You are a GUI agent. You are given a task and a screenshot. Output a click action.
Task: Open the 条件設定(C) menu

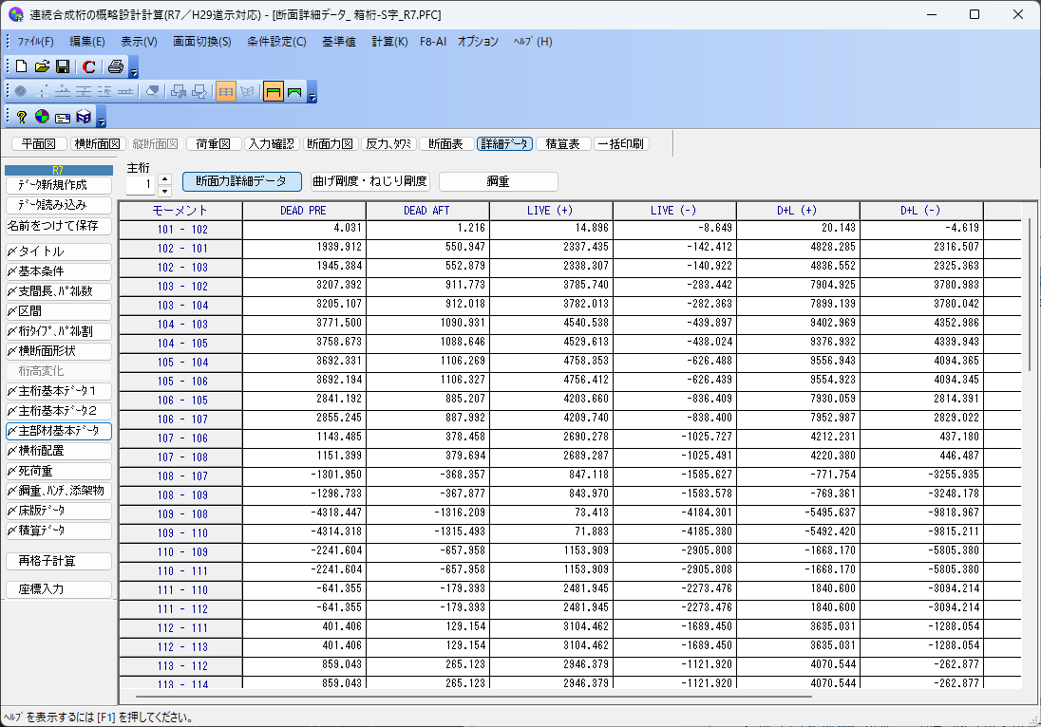click(x=276, y=41)
